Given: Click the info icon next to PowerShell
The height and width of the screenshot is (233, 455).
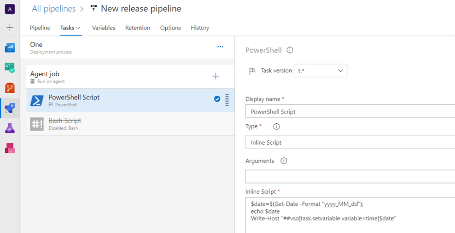Looking at the screenshot, I should pyautogui.click(x=290, y=50).
